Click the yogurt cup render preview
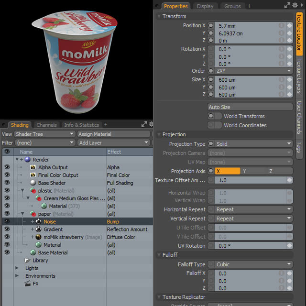Image resolution: width=306 pixels, height=306 pixels. click(x=75, y=62)
